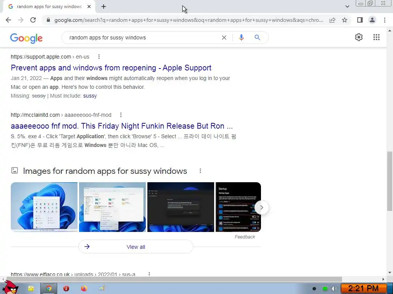Click the taskbar clock showing 2:21 PM
393x294 pixels.
click(x=363, y=289)
